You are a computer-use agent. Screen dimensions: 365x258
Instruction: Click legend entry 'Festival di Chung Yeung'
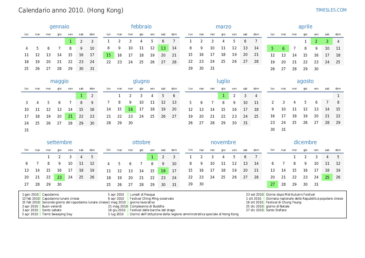click(284, 202)
